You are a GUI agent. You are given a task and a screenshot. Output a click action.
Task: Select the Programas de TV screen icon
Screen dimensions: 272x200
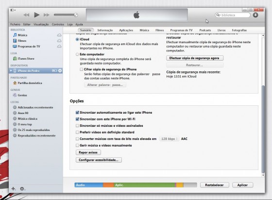(15, 47)
